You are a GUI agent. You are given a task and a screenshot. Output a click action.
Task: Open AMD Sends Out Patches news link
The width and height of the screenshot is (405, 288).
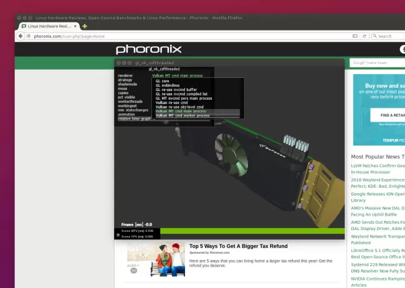[378, 226]
